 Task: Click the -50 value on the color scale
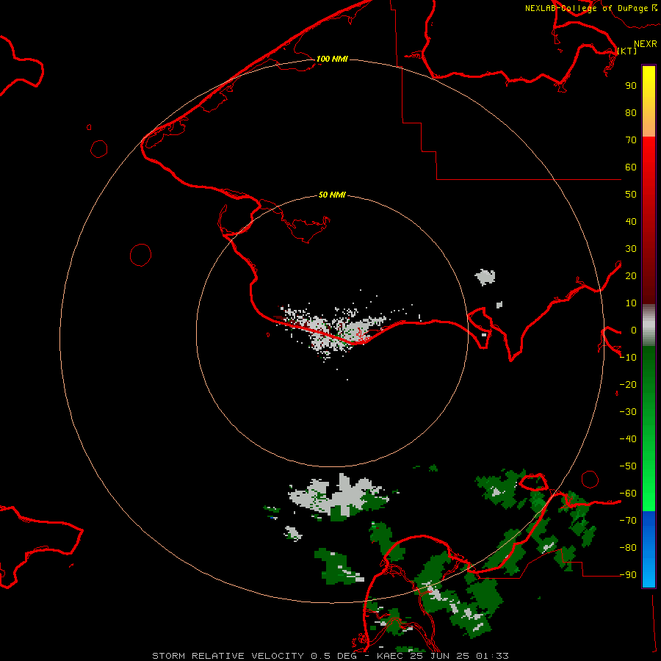[x=628, y=466]
